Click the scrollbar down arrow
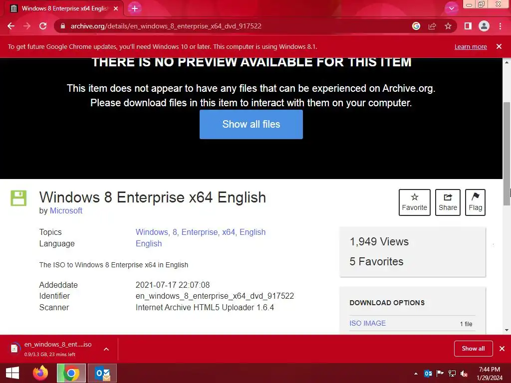511x383 pixels. pos(507,330)
